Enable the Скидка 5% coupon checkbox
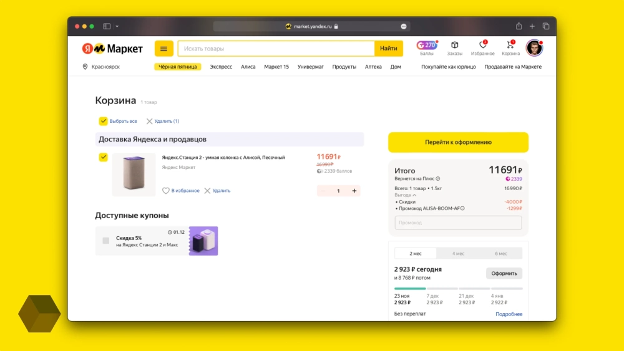The image size is (624, 351). (106, 241)
